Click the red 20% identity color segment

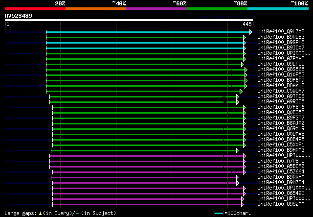point(35,9)
